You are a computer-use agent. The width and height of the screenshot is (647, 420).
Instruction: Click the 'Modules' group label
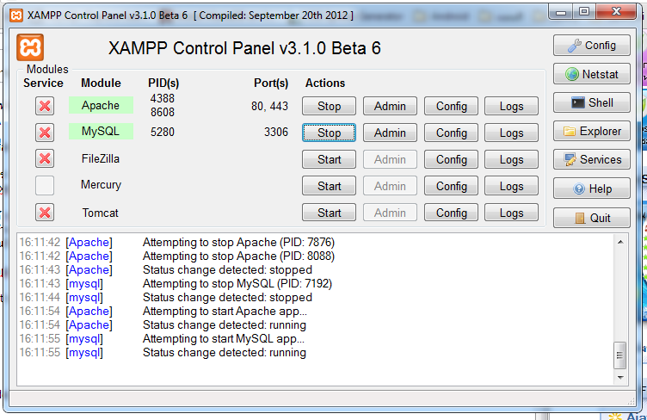tap(47, 69)
